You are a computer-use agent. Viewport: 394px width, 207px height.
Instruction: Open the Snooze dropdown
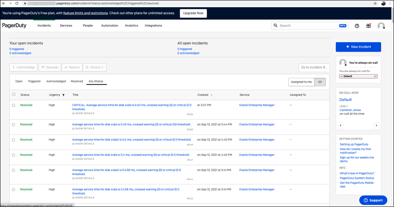tap(94, 67)
